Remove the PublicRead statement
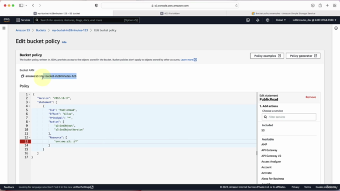Viewport: 340px width, 191px height. (310, 97)
